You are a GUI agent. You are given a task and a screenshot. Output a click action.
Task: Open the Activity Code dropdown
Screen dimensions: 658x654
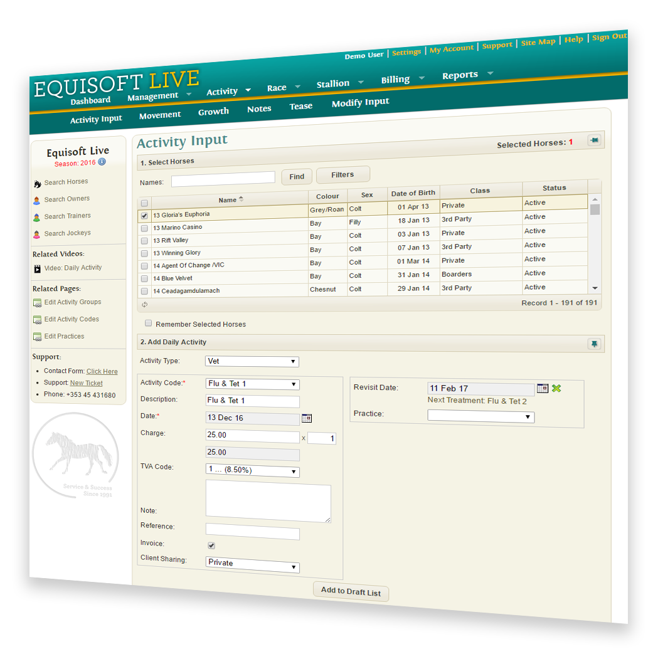[252, 384]
